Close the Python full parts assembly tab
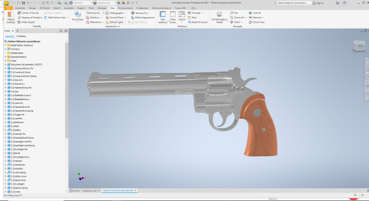The image size is (369, 201). [135, 191]
